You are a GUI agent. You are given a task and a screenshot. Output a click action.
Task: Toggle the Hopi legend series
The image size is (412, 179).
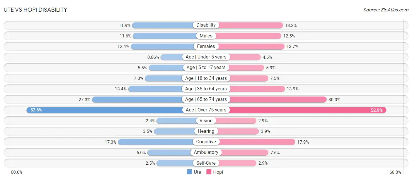[x=214, y=172]
